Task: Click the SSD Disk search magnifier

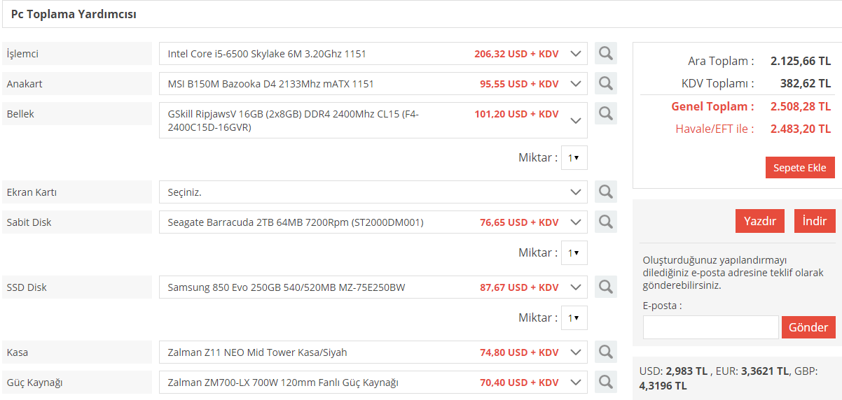Action: (x=606, y=287)
